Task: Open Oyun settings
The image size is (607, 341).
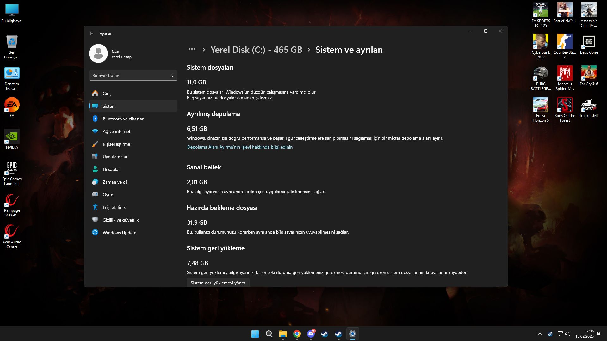Action: (133, 195)
